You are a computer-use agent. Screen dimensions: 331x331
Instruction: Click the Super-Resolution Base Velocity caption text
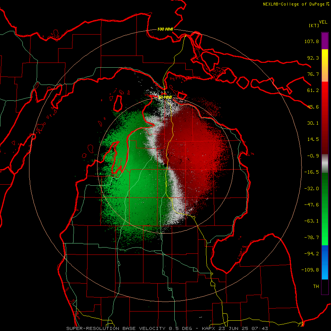tap(167, 328)
